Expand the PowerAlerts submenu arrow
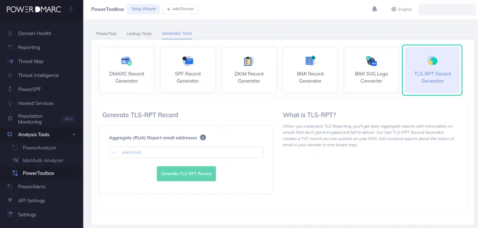The width and height of the screenshot is (478, 228). tap(74, 187)
